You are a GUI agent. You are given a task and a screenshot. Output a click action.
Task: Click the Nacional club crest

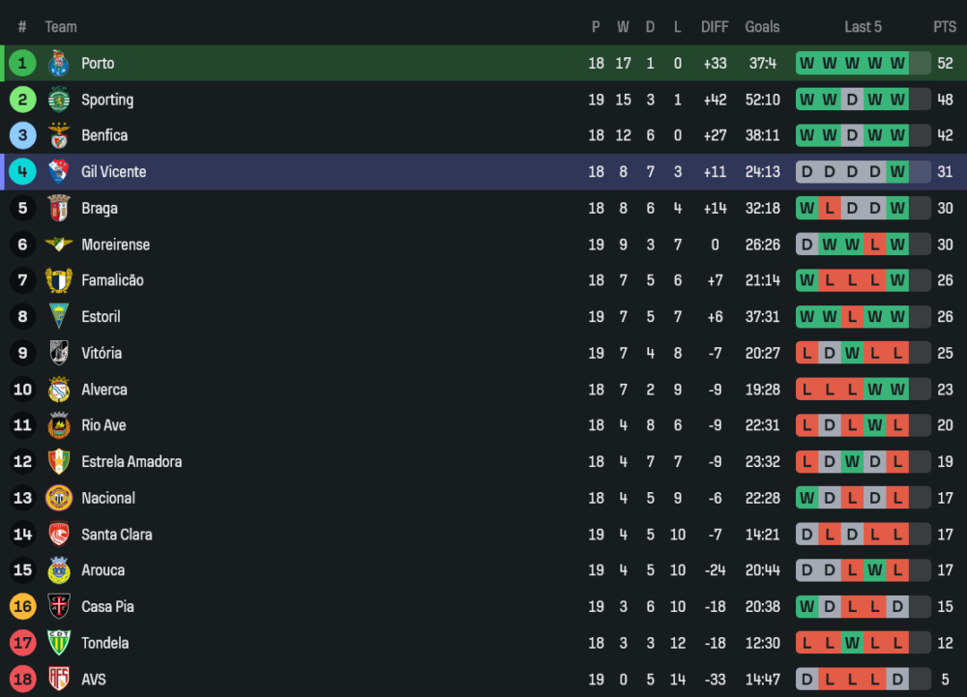coord(59,498)
